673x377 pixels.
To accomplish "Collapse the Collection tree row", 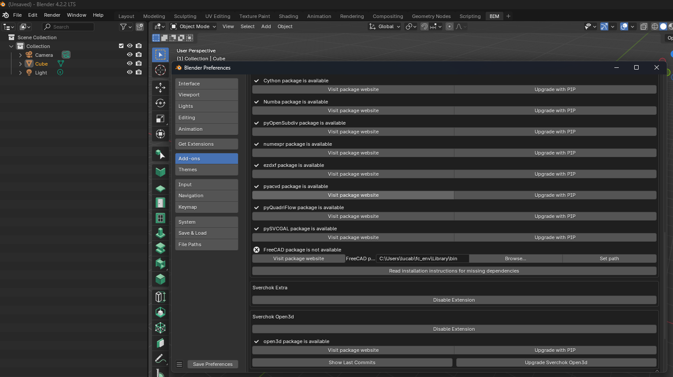I will pyautogui.click(x=11, y=46).
